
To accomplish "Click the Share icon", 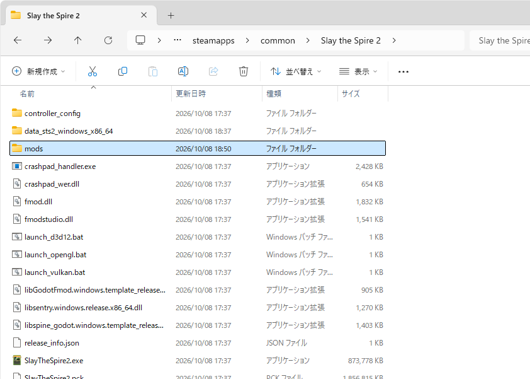I will coord(213,71).
